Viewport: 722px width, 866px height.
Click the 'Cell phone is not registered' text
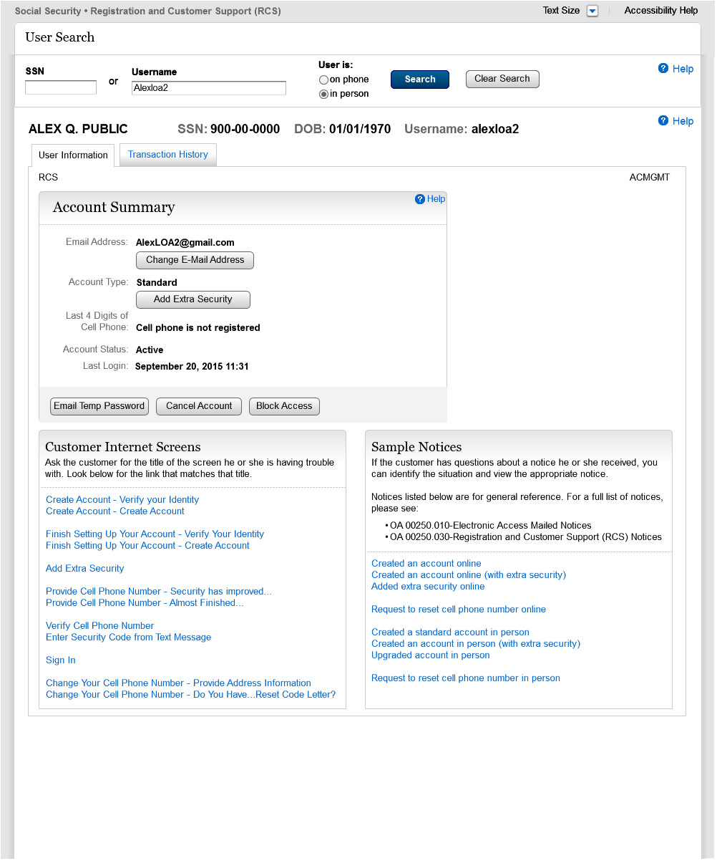pos(198,328)
